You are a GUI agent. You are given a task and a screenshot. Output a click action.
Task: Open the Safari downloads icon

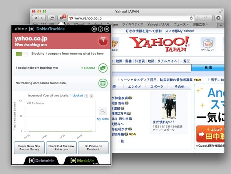pyautogui.click(x=218, y=18)
